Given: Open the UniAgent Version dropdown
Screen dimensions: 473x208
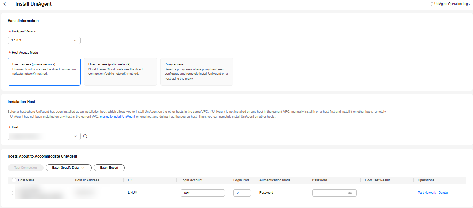Looking at the screenshot, I should (44, 40).
